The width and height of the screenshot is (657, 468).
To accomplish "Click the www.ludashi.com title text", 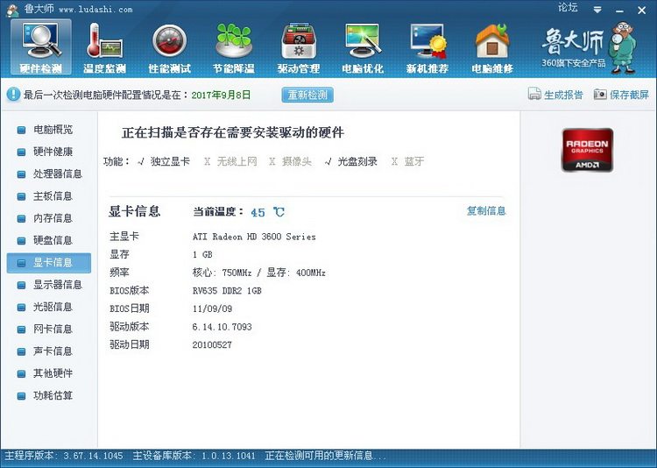I will click(x=95, y=10).
